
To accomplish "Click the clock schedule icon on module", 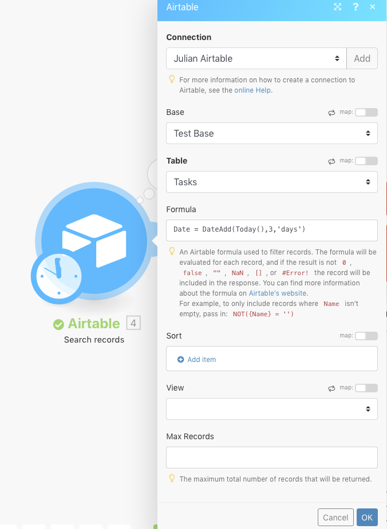I will coord(58,277).
